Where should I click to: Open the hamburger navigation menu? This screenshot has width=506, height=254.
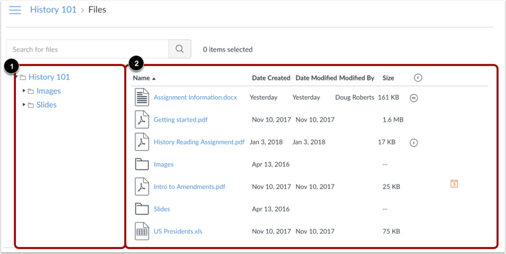[15, 10]
